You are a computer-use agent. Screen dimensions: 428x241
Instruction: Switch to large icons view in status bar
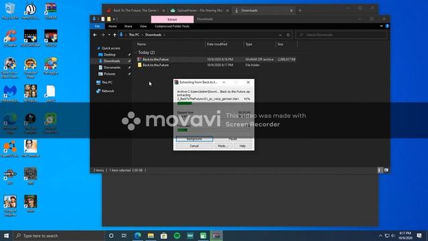[x=386, y=170]
